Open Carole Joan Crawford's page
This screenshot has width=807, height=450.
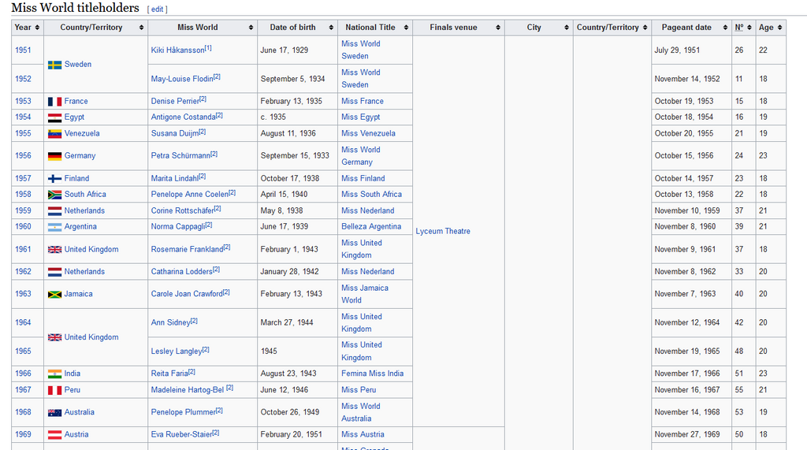pos(187,293)
